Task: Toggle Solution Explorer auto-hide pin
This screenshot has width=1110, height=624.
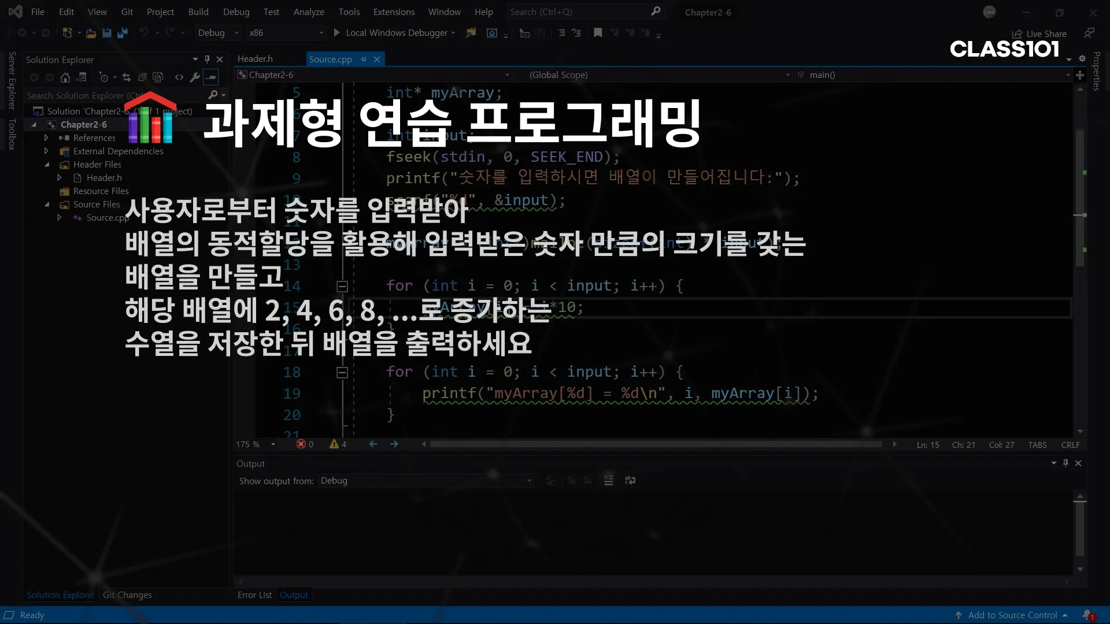Action: click(207, 60)
